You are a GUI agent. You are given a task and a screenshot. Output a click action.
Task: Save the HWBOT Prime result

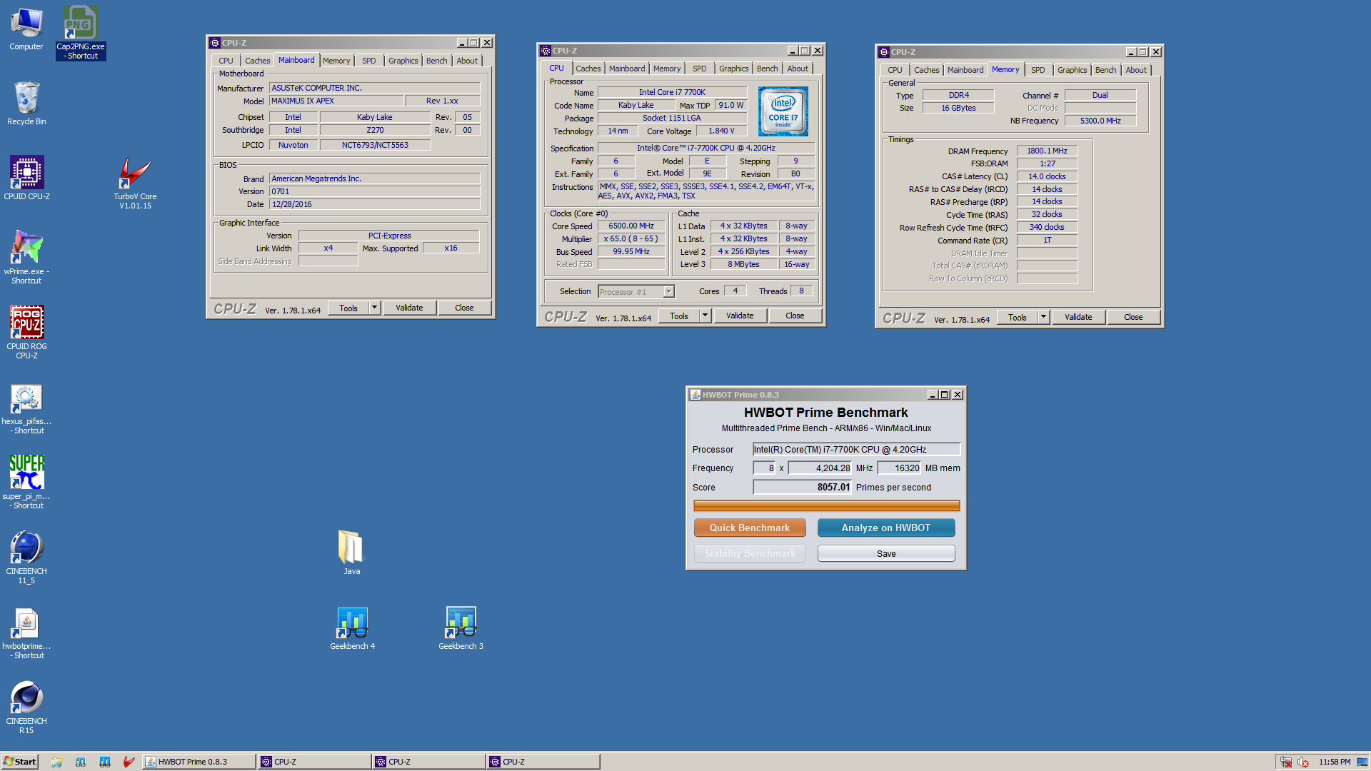click(886, 553)
